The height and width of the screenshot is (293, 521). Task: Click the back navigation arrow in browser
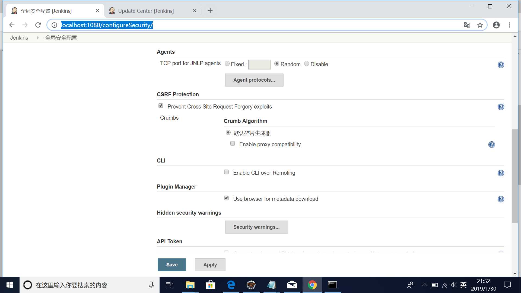(x=12, y=25)
